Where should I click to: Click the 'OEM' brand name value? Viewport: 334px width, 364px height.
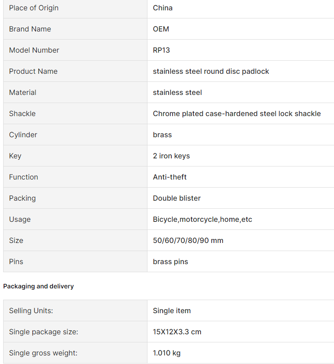[x=161, y=29]
